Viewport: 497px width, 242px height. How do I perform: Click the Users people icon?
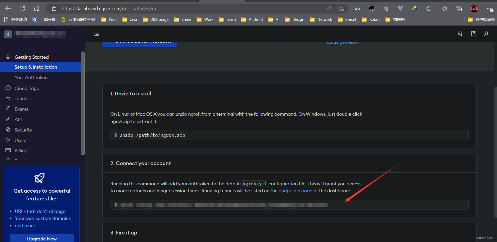tap(8, 140)
